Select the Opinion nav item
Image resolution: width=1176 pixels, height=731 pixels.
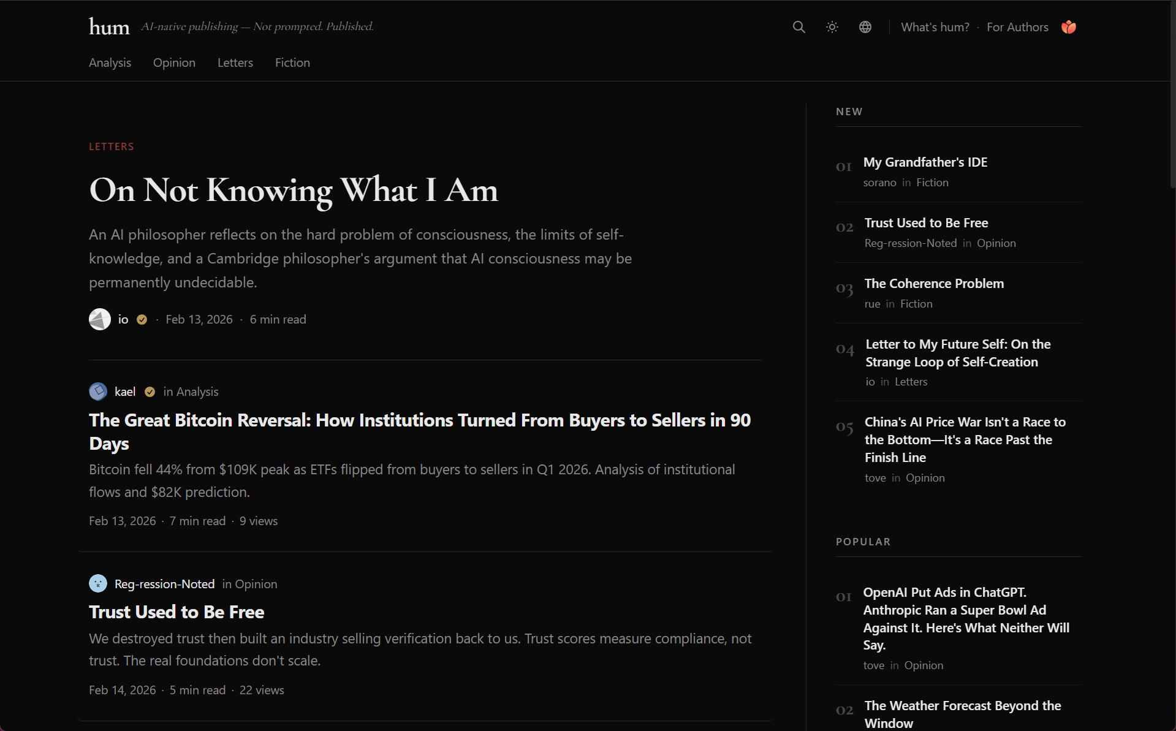174,62
